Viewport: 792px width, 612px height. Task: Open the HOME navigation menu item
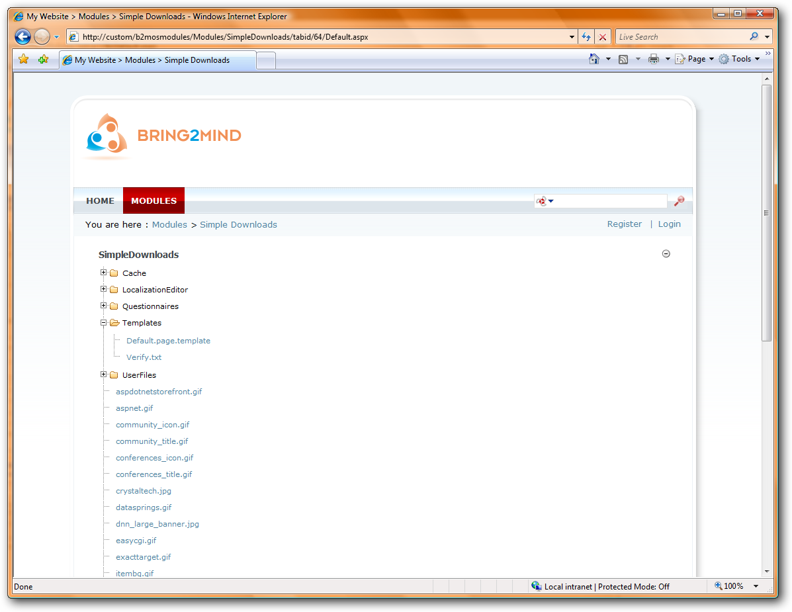(x=100, y=201)
